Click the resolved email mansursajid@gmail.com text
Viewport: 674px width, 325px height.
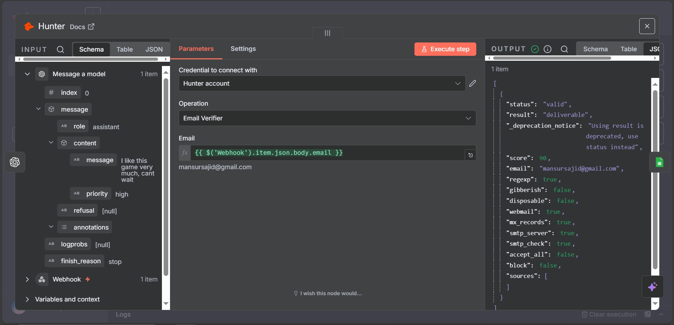point(215,167)
